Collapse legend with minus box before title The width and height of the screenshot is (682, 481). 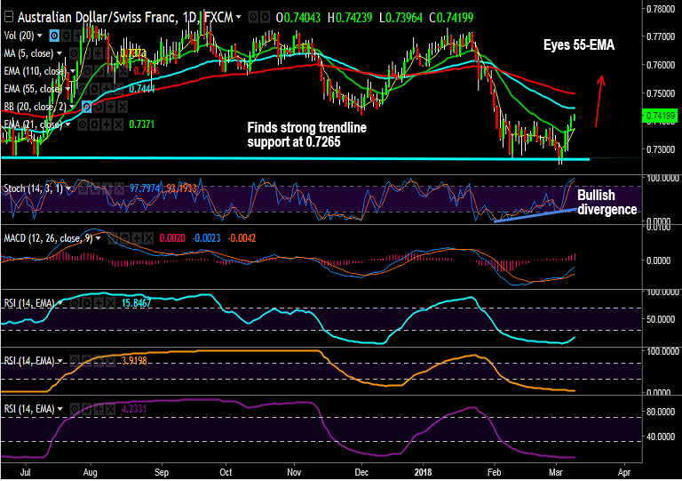(x=9, y=18)
